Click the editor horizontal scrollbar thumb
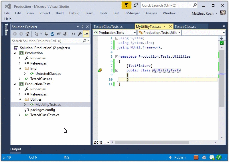 tap(152, 143)
